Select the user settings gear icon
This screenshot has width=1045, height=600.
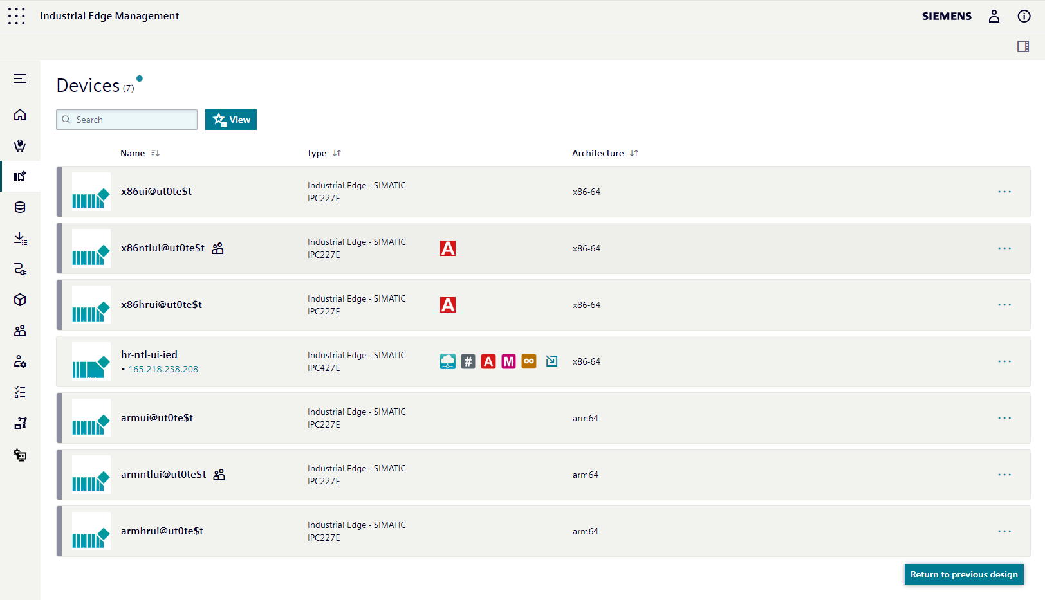point(20,361)
